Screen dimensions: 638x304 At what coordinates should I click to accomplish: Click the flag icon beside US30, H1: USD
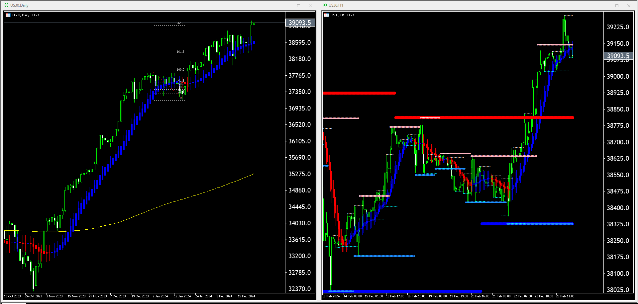(x=327, y=15)
